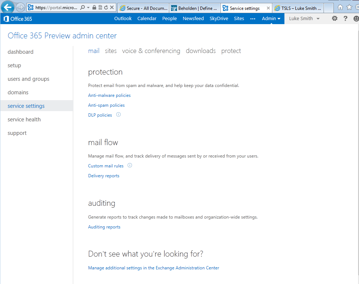Click info icon next to DLP policies
359x284 pixels.
[x=118, y=115]
